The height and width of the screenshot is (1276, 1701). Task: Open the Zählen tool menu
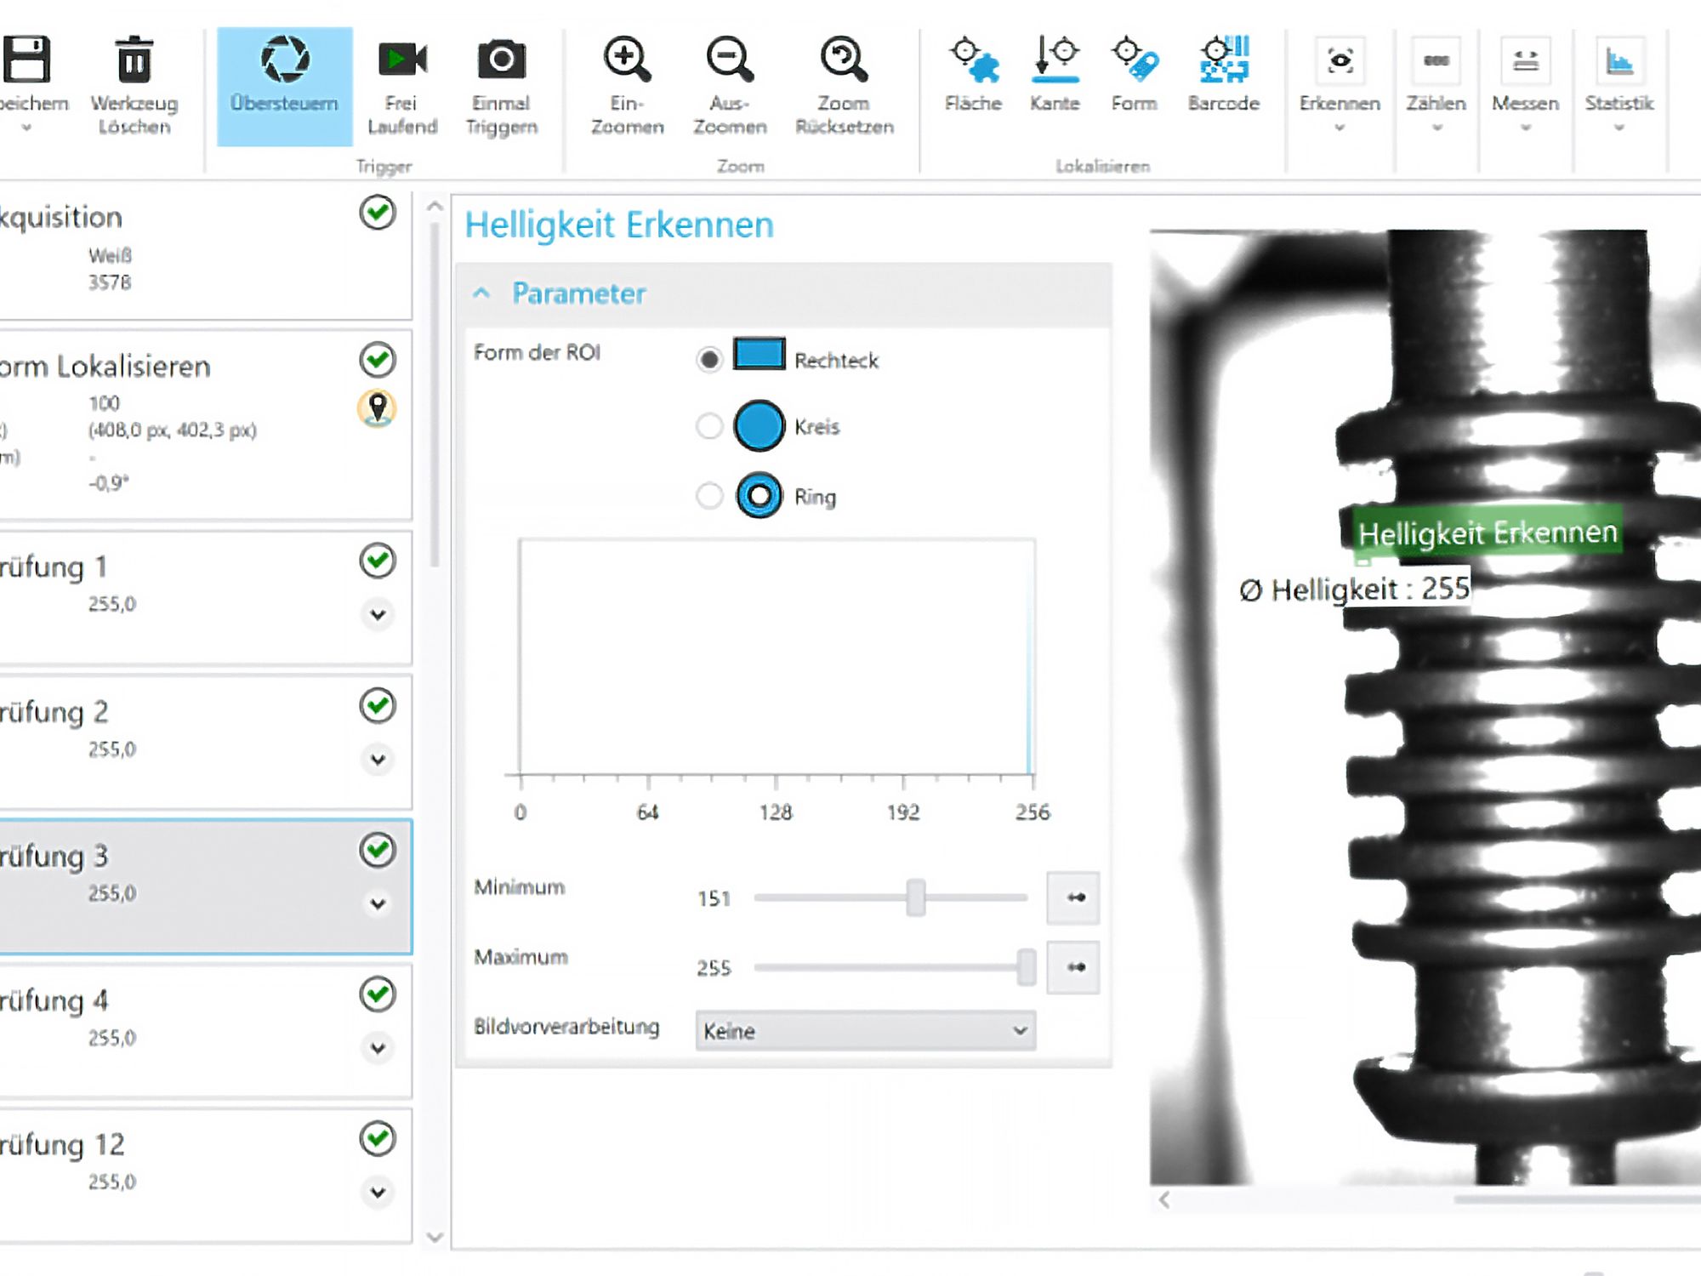point(1436,85)
